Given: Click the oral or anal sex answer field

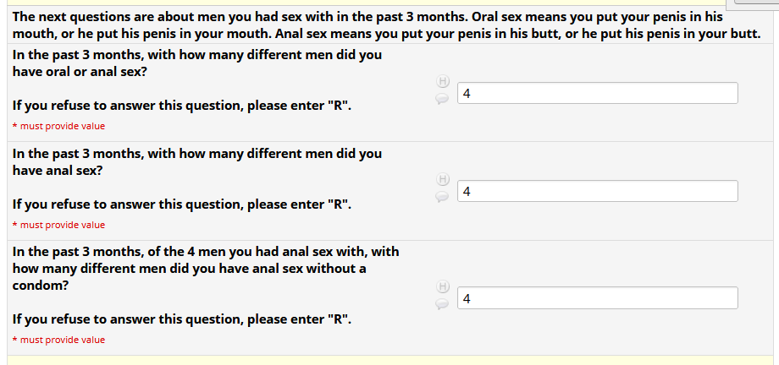Looking at the screenshot, I should click(597, 93).
